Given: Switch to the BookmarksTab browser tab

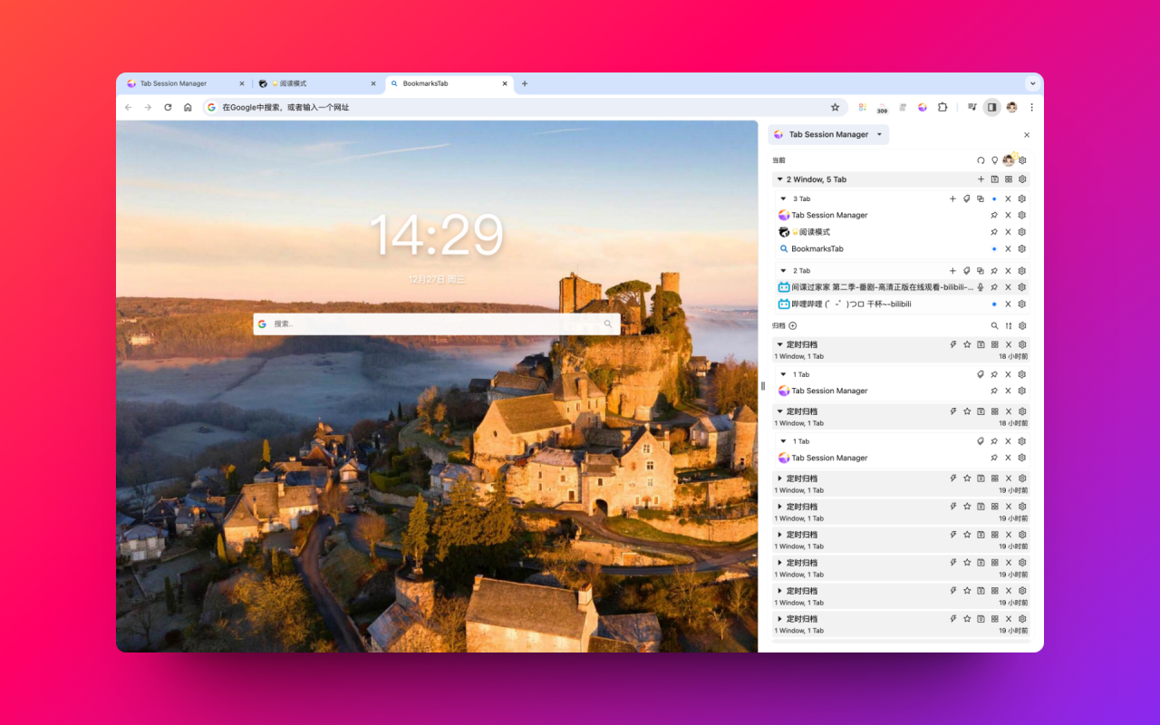Looking at the screenshot, I should [x=435, y=83].
